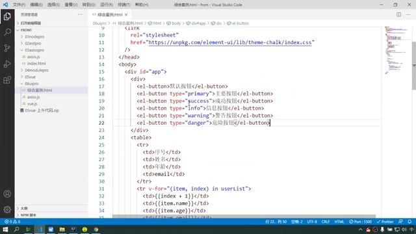416x234 pixels.
Task: Change indentation via 空格: 2
Action: 296,222
